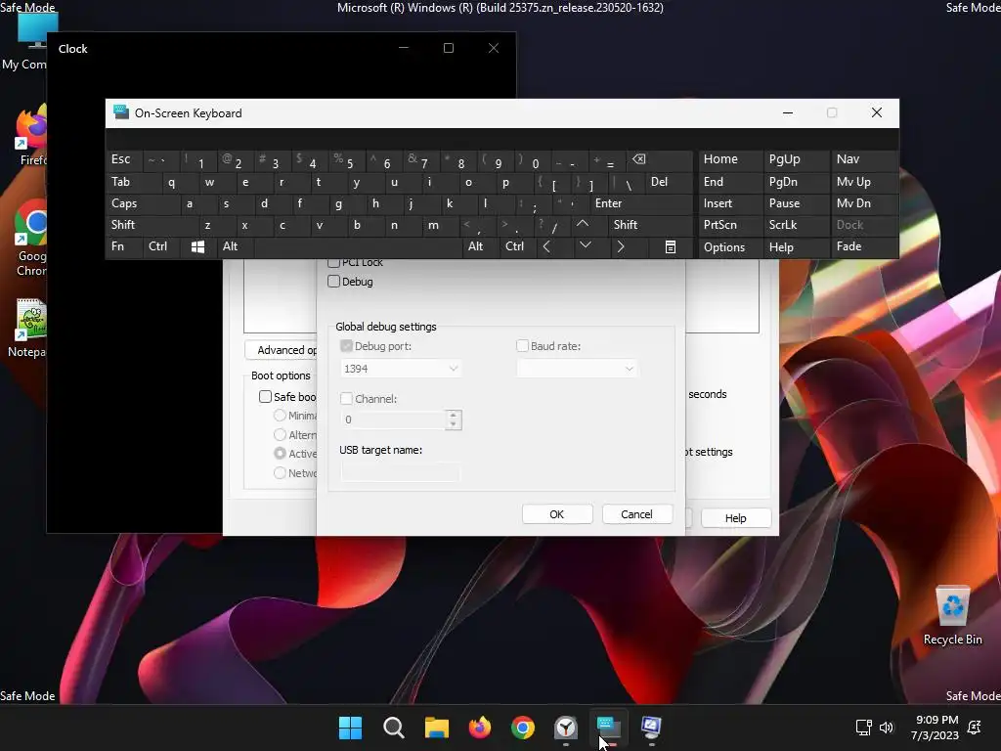Open File Explorer from the taskbar

pos(437,728)
